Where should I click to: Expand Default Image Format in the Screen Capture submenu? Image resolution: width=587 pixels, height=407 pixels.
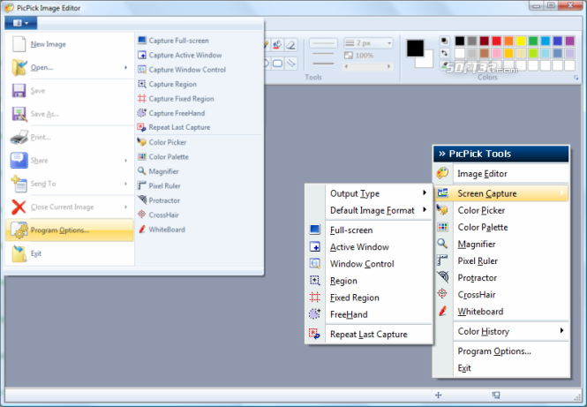pos(369,210)
